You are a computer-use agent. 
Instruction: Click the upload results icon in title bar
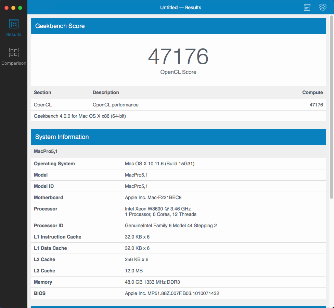point(307,7)
